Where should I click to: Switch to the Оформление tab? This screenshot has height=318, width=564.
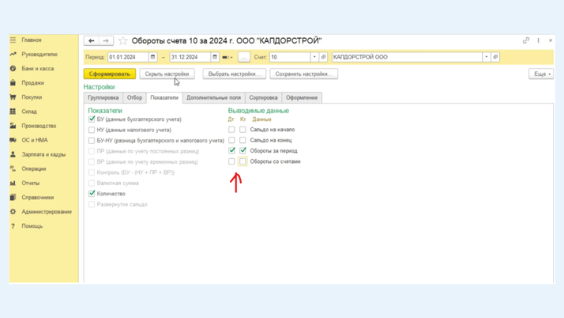pyautogui.click(x=302, y=98)
